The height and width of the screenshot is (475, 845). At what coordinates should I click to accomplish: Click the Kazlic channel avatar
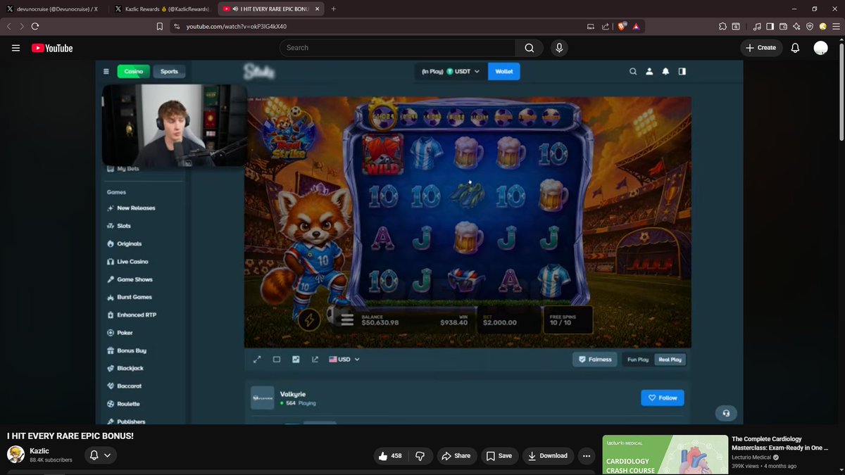[x=15, y=455]
